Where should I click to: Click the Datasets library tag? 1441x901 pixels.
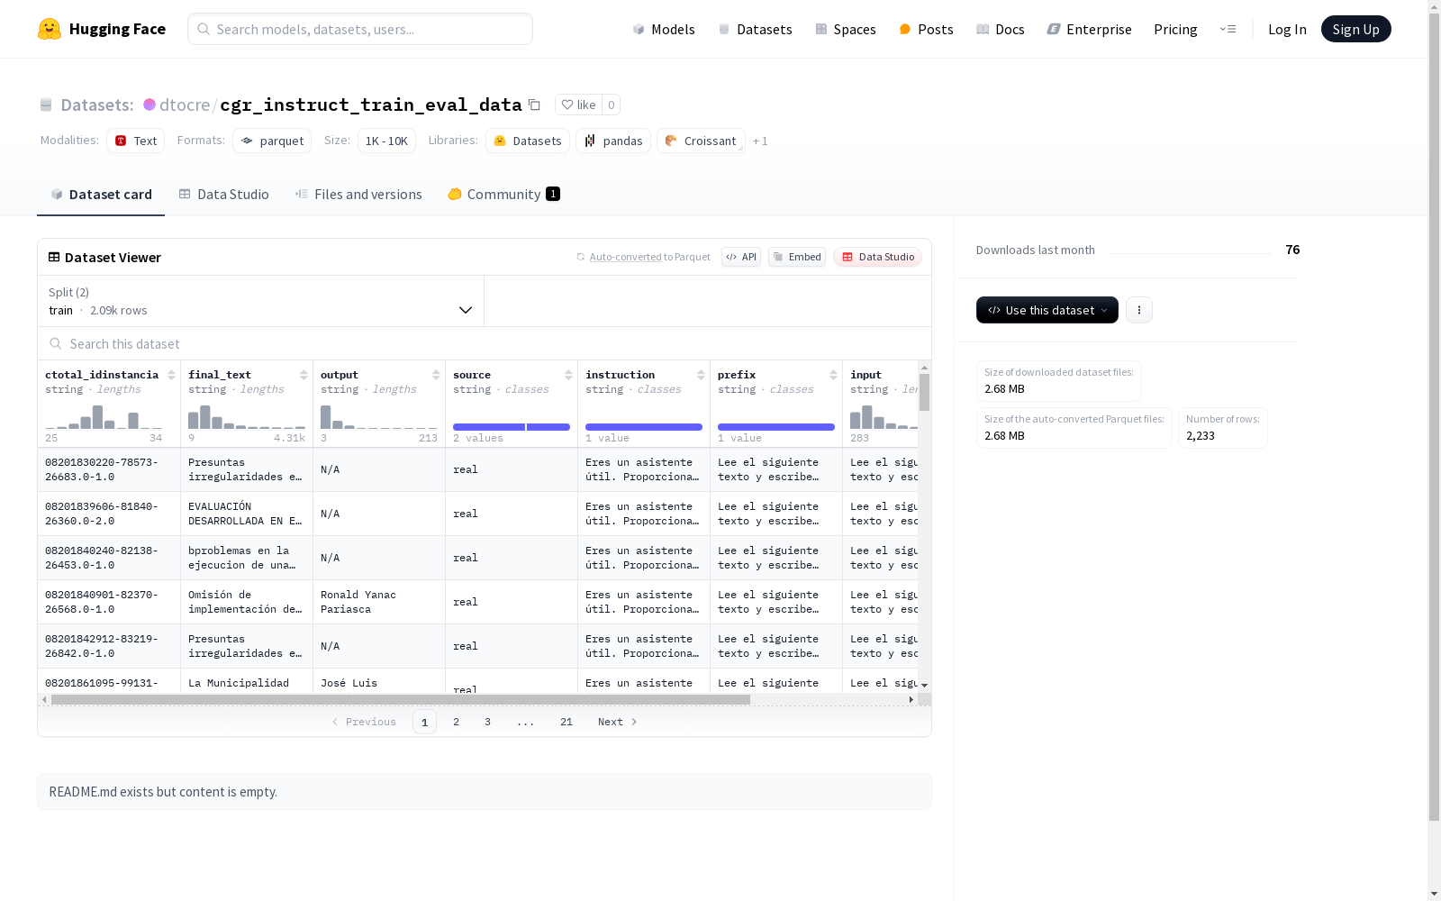pos(528,141)
